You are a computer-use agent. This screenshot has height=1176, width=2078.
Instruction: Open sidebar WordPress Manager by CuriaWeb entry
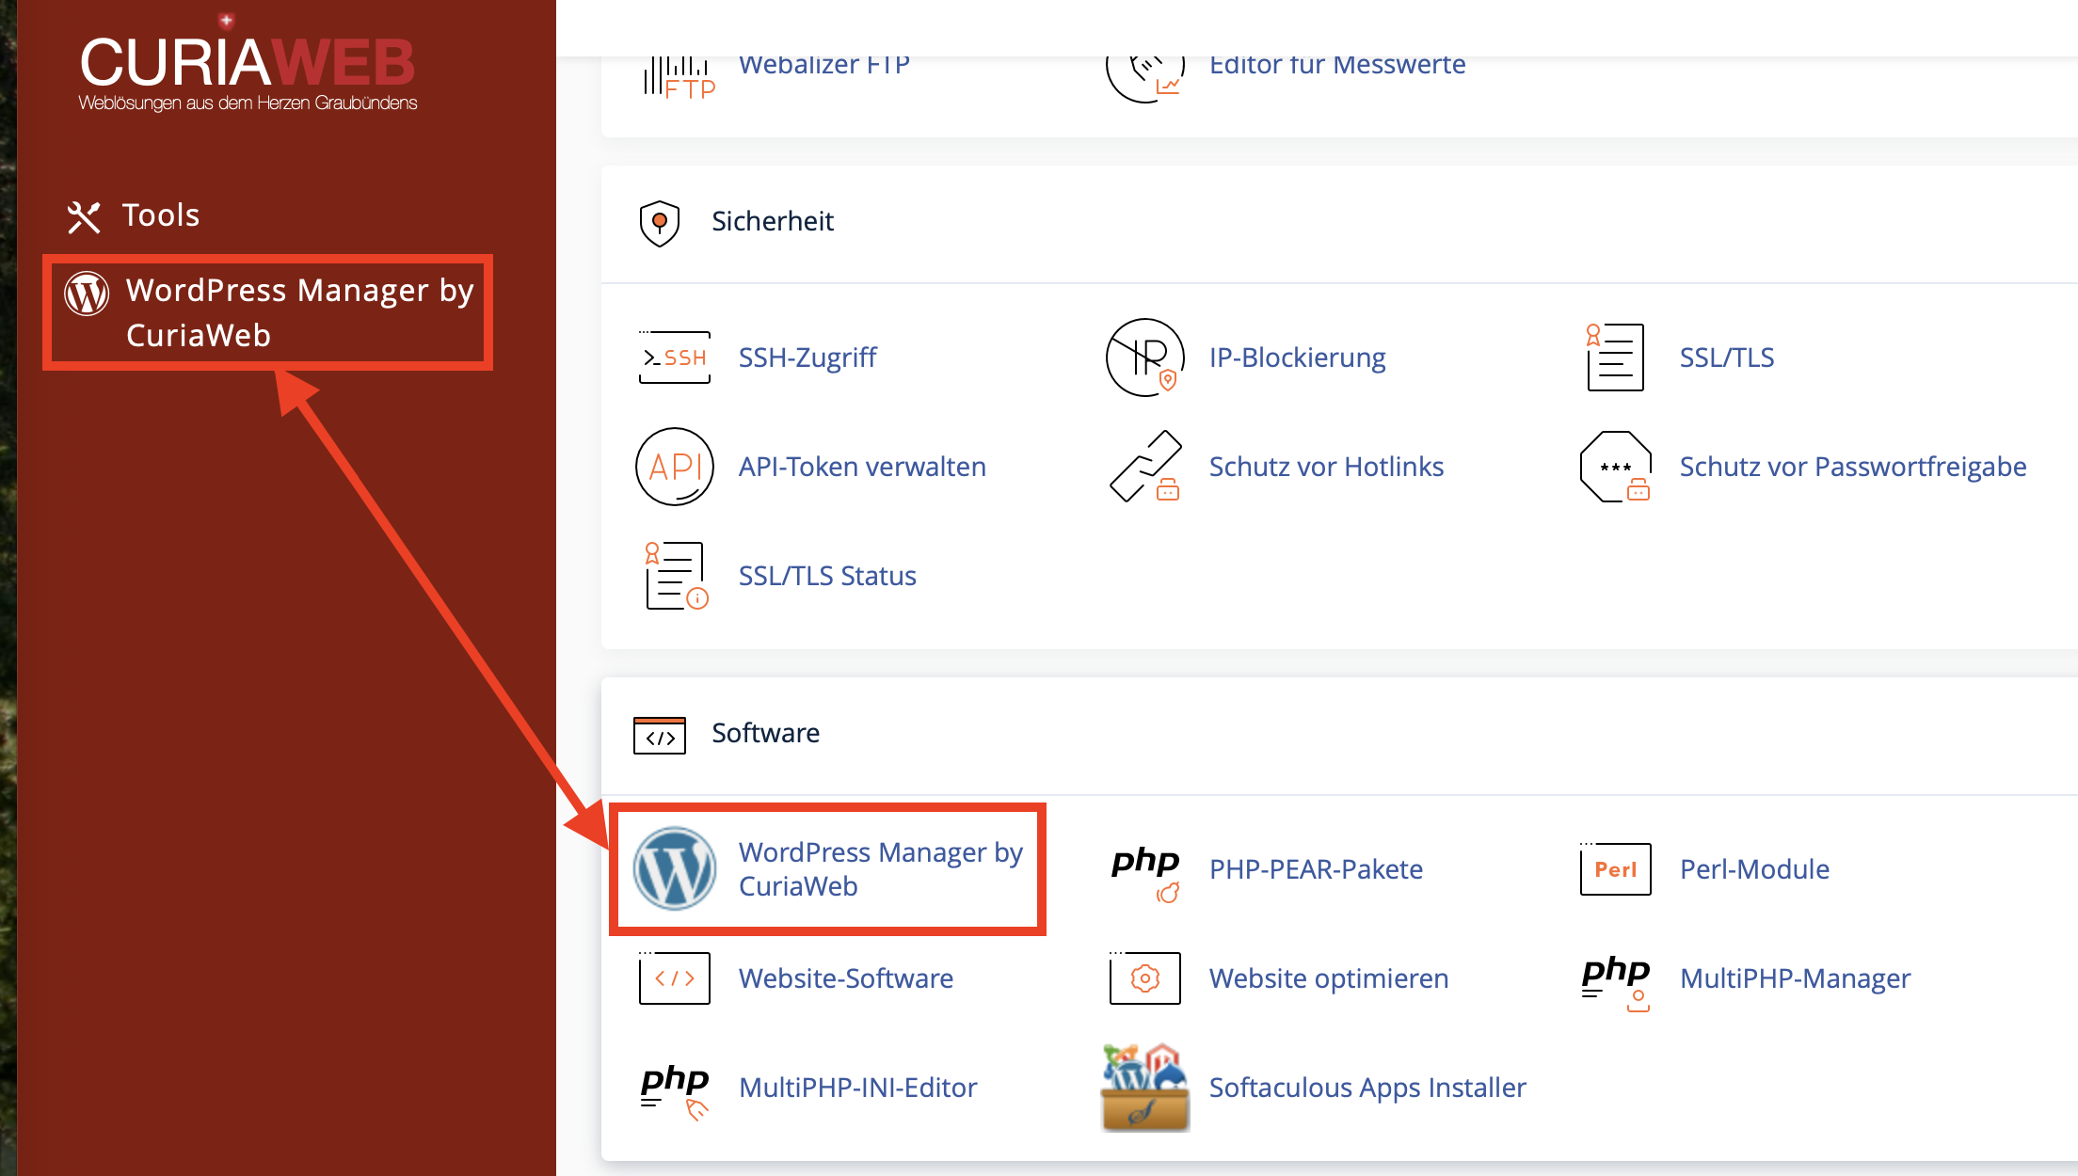tap(268, 312)
